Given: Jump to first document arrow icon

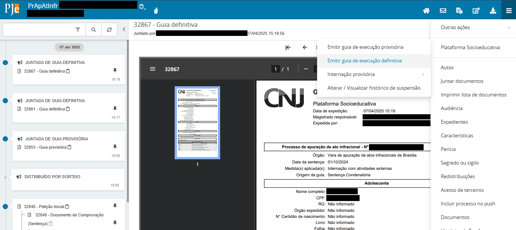Looking at the screenshot, I should (x=288, y=47).
